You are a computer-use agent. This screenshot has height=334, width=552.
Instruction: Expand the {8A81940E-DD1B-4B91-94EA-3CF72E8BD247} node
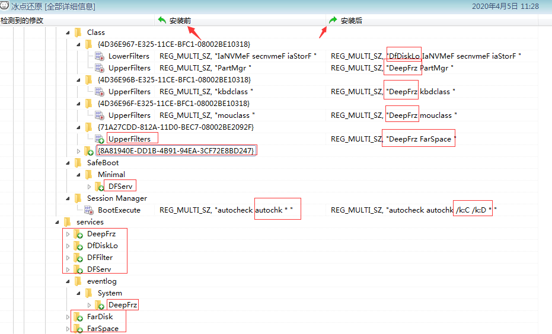78,151
